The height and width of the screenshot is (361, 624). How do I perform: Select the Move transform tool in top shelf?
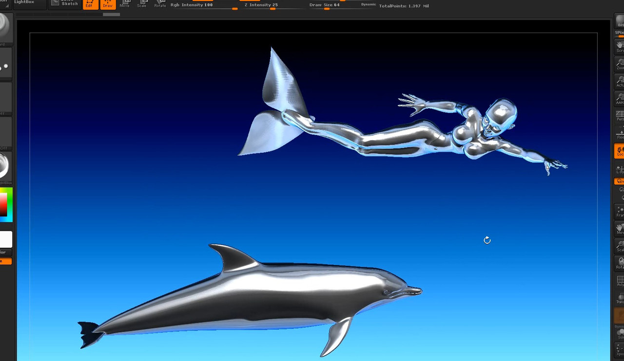(x=124, y=4)
